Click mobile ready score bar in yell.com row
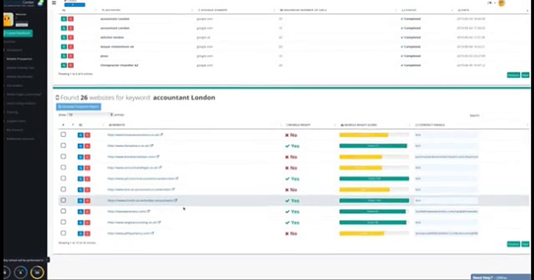This screenshot has height=280, width=534. [374, 179]
